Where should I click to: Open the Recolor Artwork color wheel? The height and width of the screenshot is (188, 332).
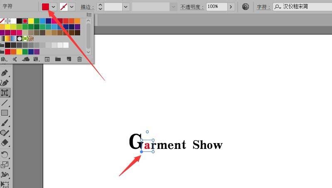pos(246,7)
